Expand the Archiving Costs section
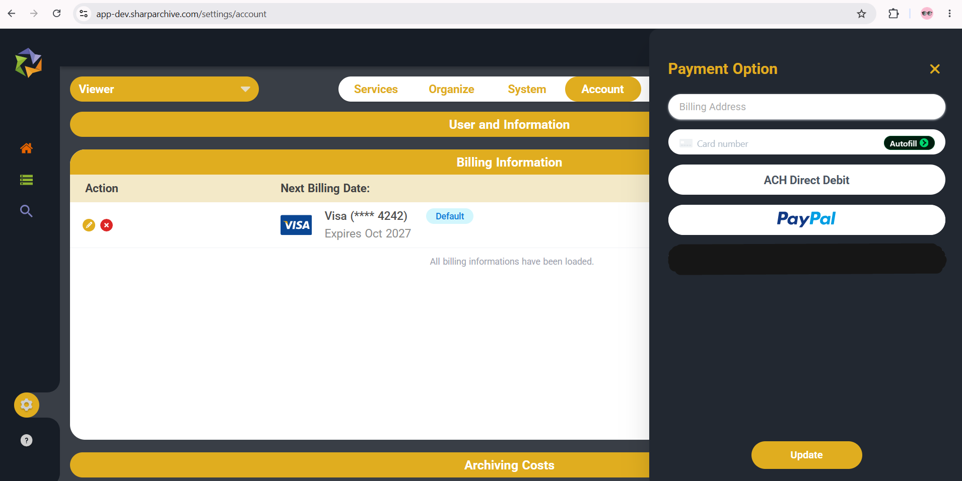 [x=360, y=465]
